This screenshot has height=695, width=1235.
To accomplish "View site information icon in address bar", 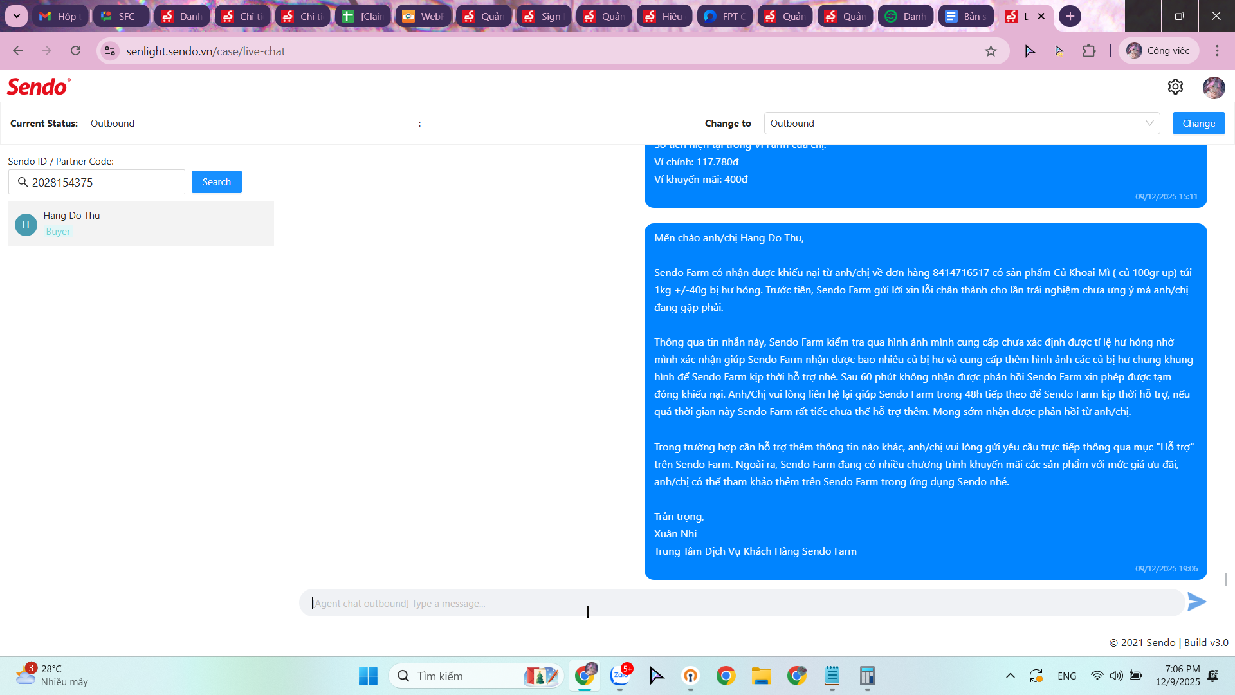I will pos(110,51).
